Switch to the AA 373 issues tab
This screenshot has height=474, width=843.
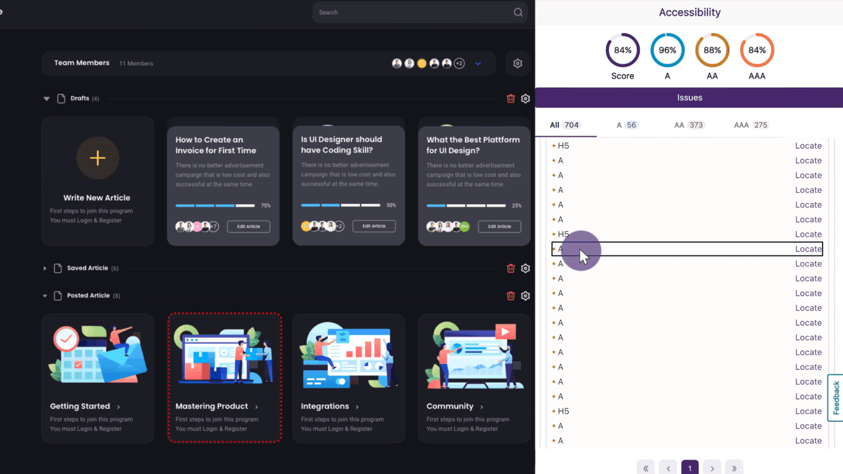(689, 124)
